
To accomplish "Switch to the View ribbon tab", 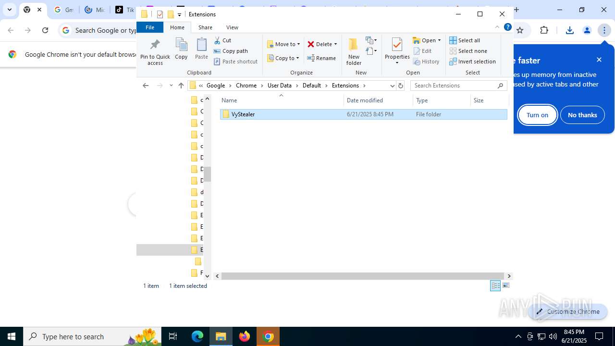I will (232, 27).
